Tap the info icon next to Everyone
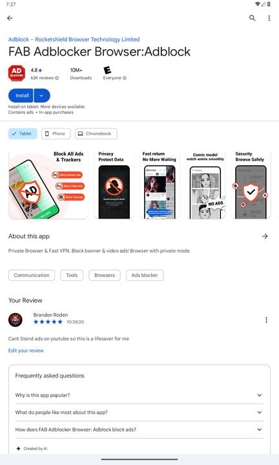The height and width of the screenshot is (465, 279). pos(125,78)
